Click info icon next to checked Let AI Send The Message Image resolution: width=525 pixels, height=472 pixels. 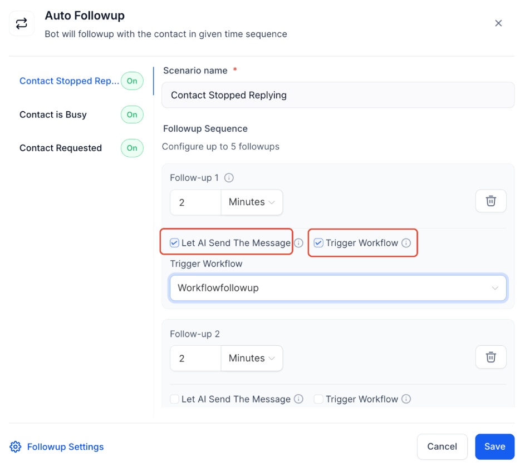click(299, 243)
